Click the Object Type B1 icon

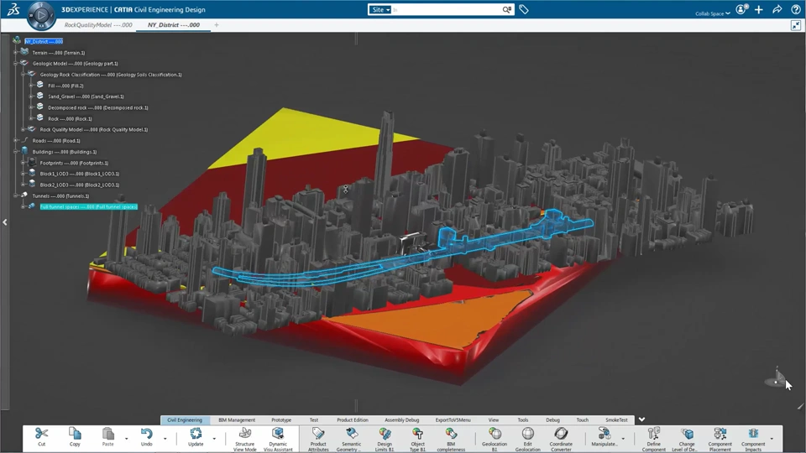point(417,434)
